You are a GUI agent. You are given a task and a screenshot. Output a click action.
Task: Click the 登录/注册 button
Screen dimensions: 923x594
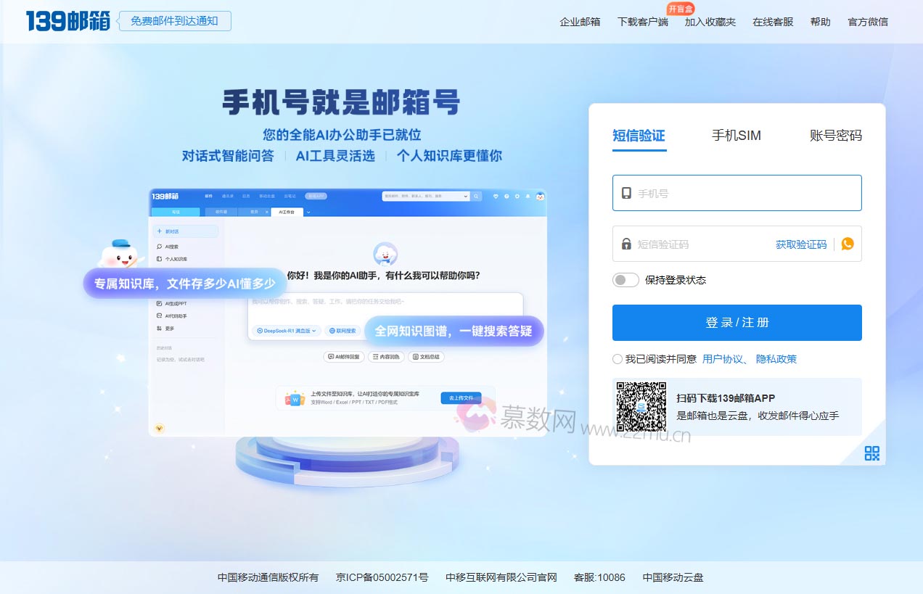tap(737, 322)
